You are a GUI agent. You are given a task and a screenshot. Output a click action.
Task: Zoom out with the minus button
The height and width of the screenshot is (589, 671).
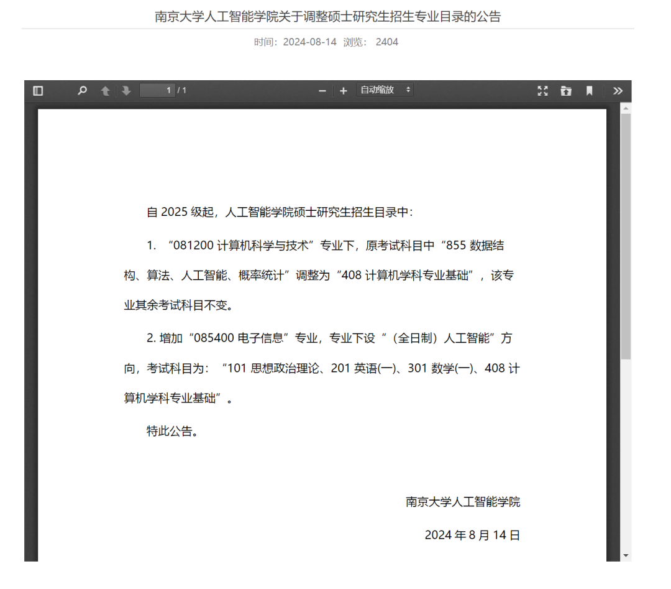pyautogui.click(x=322, y=91)
